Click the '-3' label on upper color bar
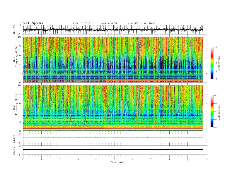 [x=216, y=47]
